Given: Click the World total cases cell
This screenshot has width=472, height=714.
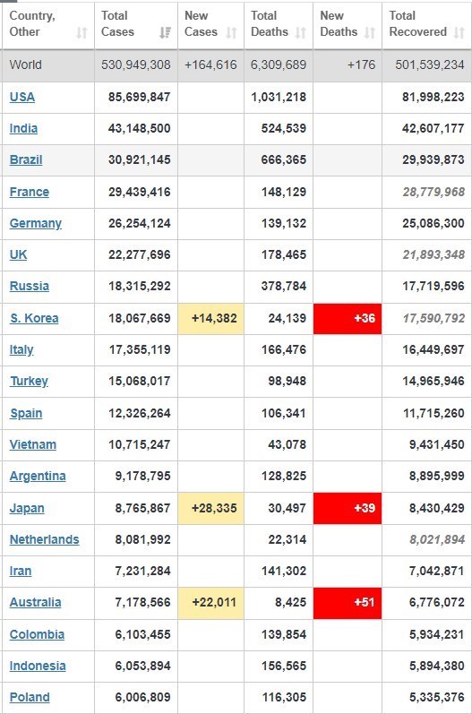Looking at the screenshot, I should click(135, 65).
